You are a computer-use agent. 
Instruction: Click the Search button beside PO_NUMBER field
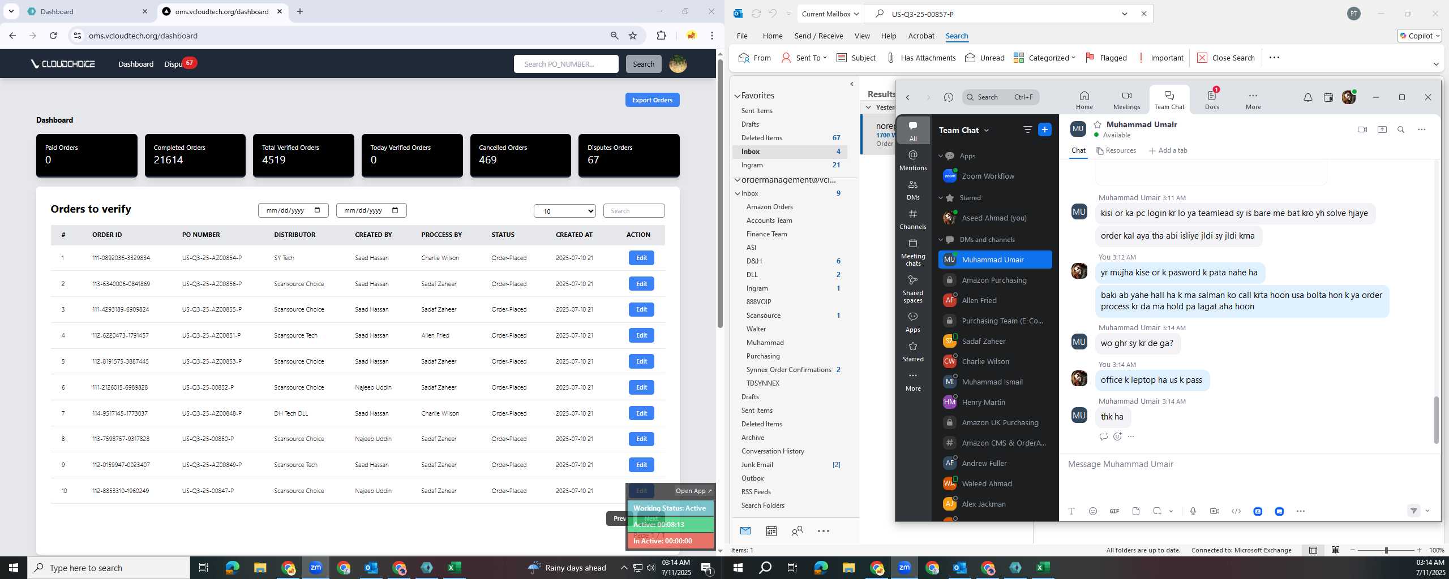pyautogui.click(x=643, y=64)
